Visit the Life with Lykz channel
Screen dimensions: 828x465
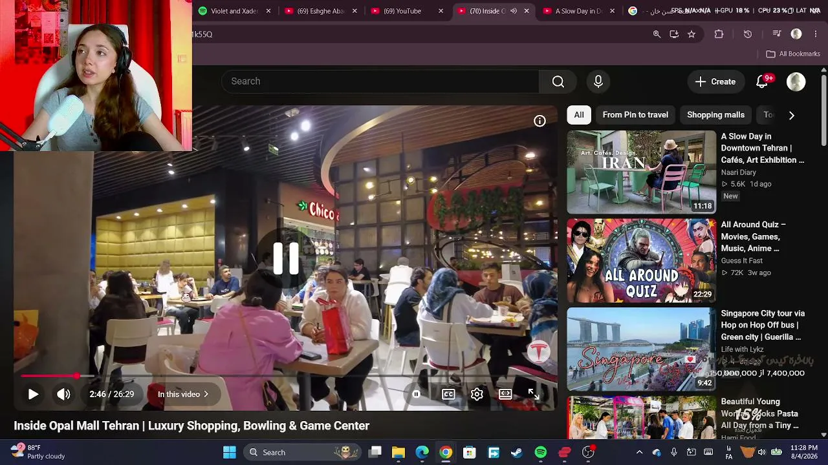click(743, 349)
